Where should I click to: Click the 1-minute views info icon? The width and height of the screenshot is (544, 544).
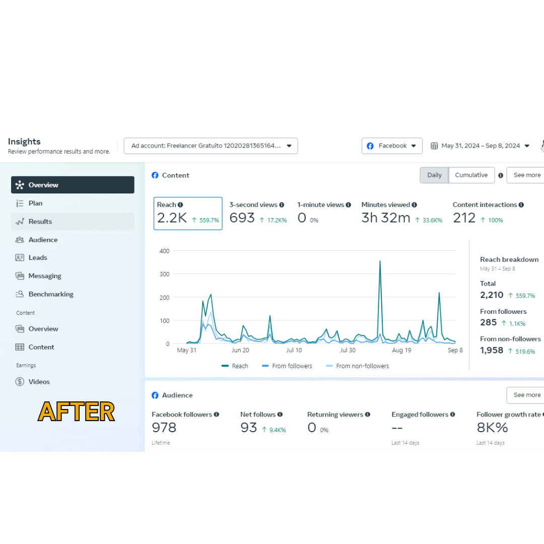click(349, 205)
